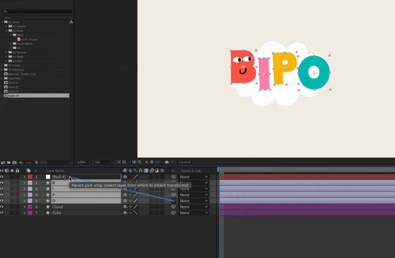Click the motion blur column header icon
Image resolution: width=395 pixels, height=258 pixels.
pos(151,170)
